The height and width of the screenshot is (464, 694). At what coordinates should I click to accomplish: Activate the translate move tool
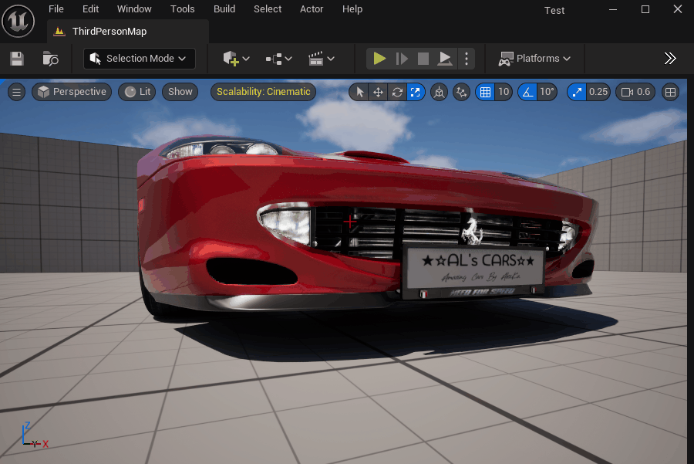(x=378, y=92)
